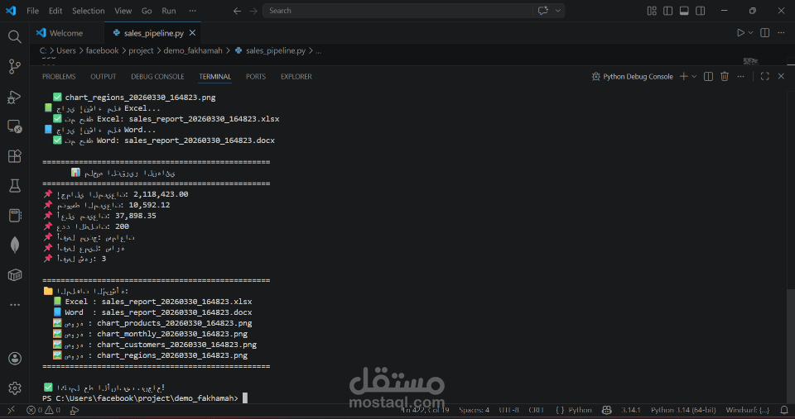Split the editor to the right
The height and width of the screenshot is (419, 795).
(x=765, y=33)
